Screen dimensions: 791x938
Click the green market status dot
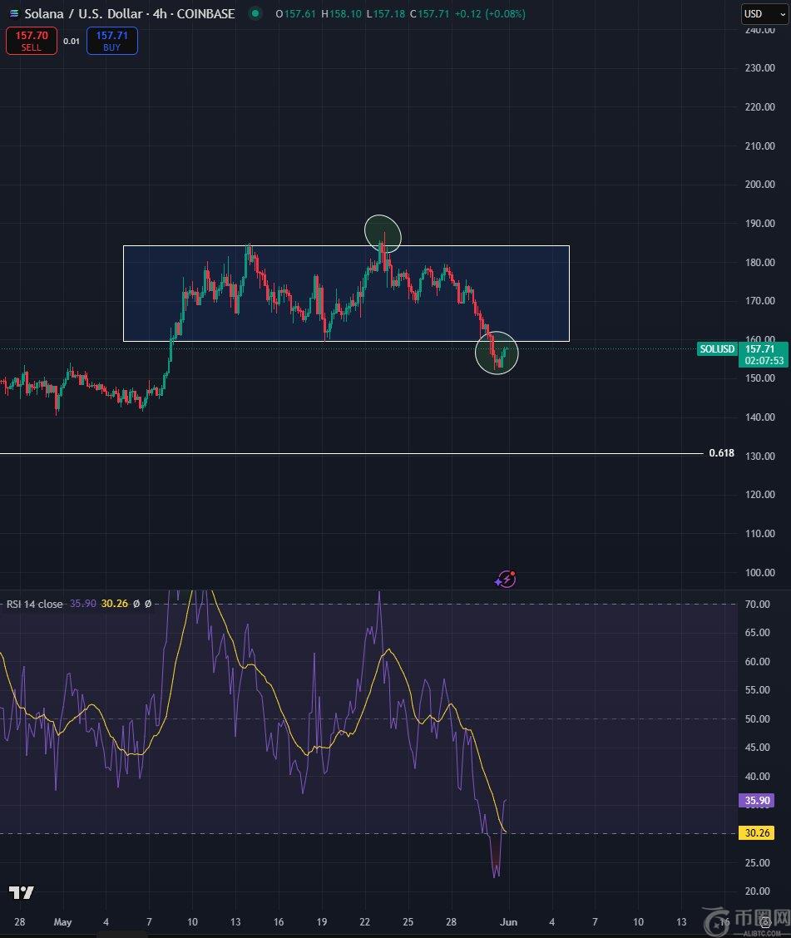(255, 14)
